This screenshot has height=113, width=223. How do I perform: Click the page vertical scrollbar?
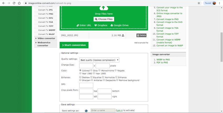[221, 47]
